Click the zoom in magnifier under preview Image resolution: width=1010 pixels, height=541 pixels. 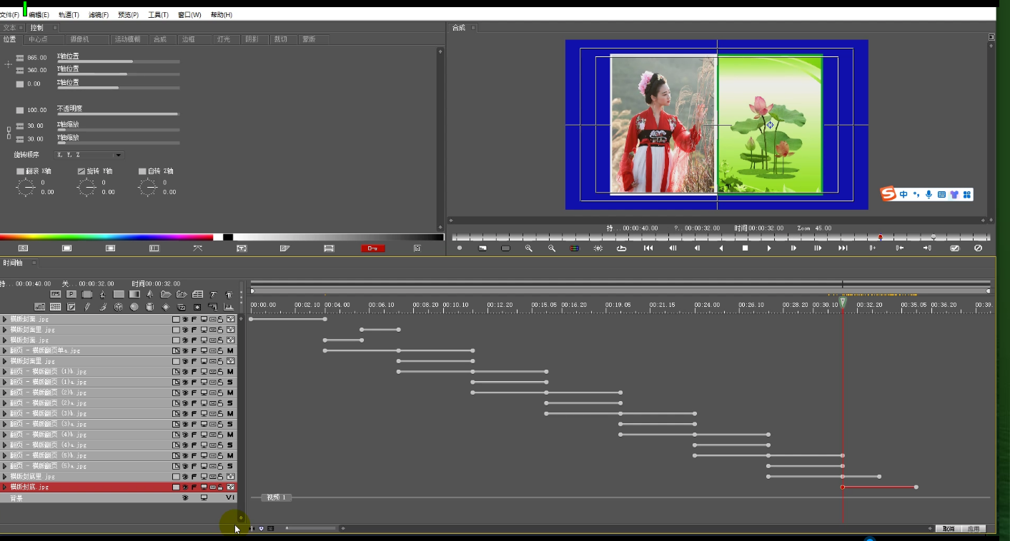coord(528,248)
